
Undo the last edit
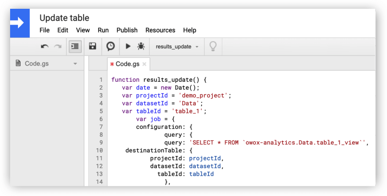pos(44,46)
